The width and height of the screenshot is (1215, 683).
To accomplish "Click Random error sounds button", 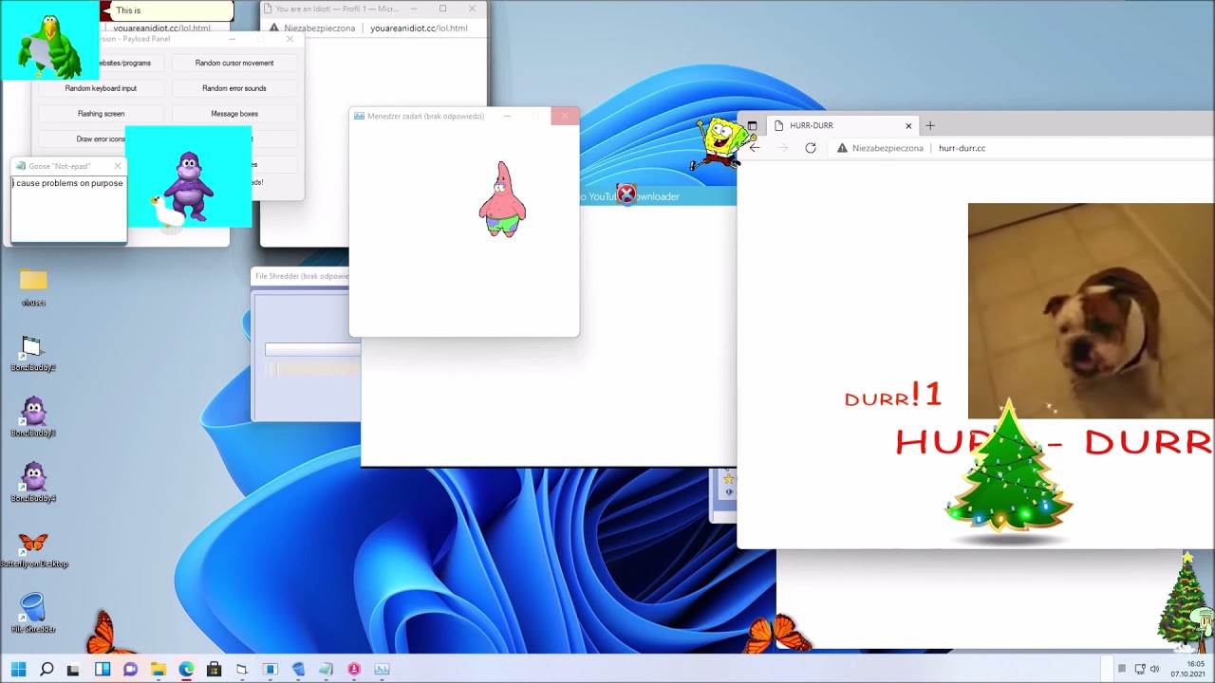I will click(x=234, y=88).
